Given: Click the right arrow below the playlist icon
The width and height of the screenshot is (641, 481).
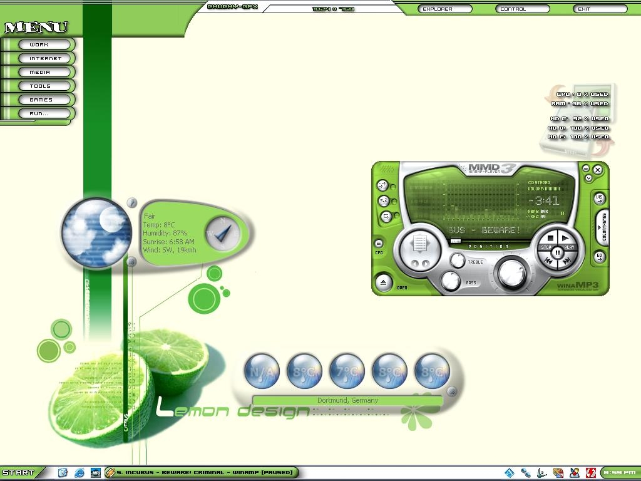Looking at the screenshot, I should pos(425,264).
